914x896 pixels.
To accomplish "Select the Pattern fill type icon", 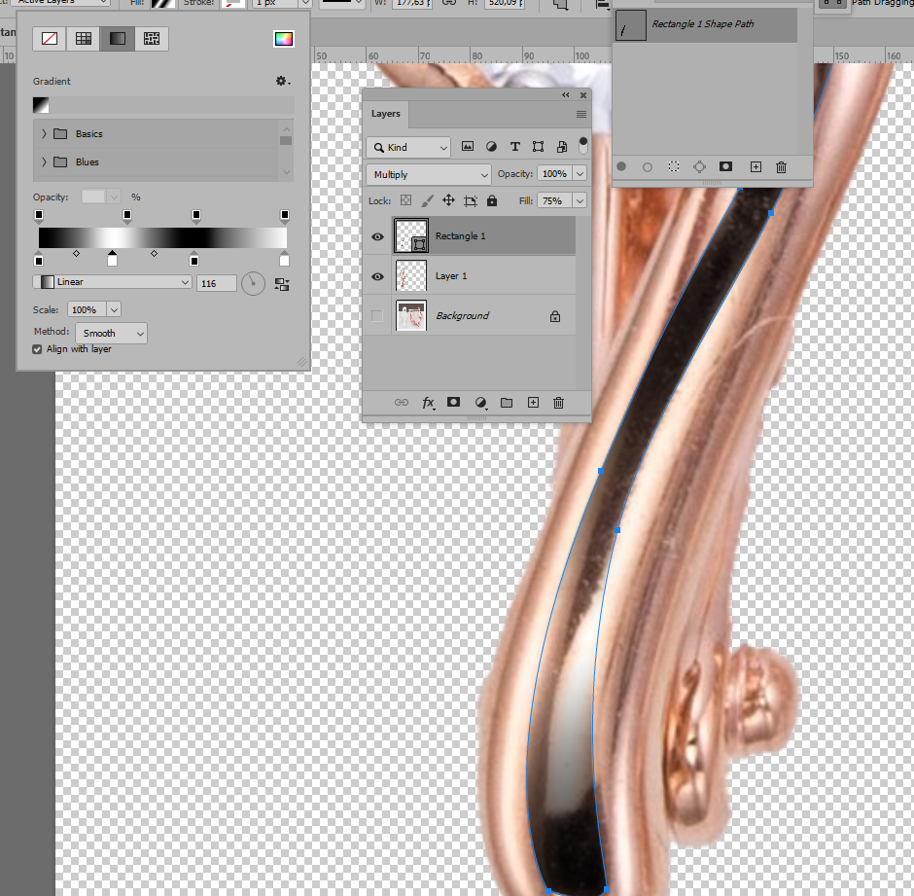I will coord(152,39).
